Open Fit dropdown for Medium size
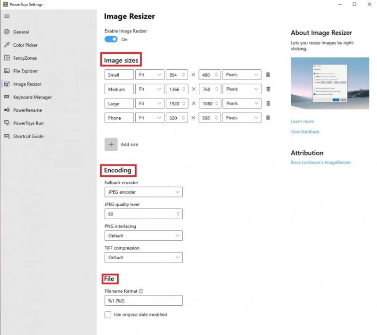This screenshot has width=377, height=335. pyautogui.click(x=149, y=89)
